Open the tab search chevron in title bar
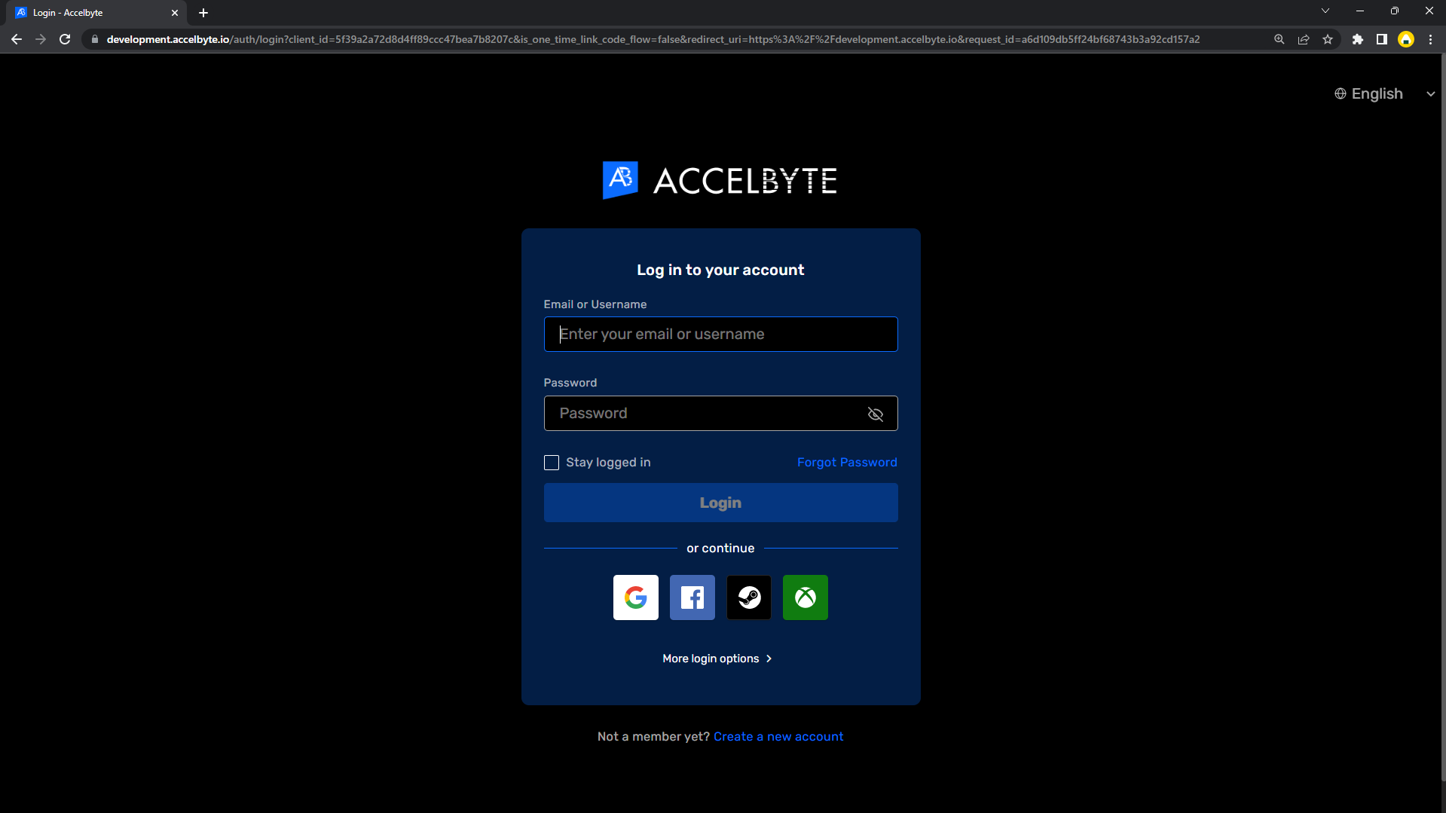 tap(1325, 11)
